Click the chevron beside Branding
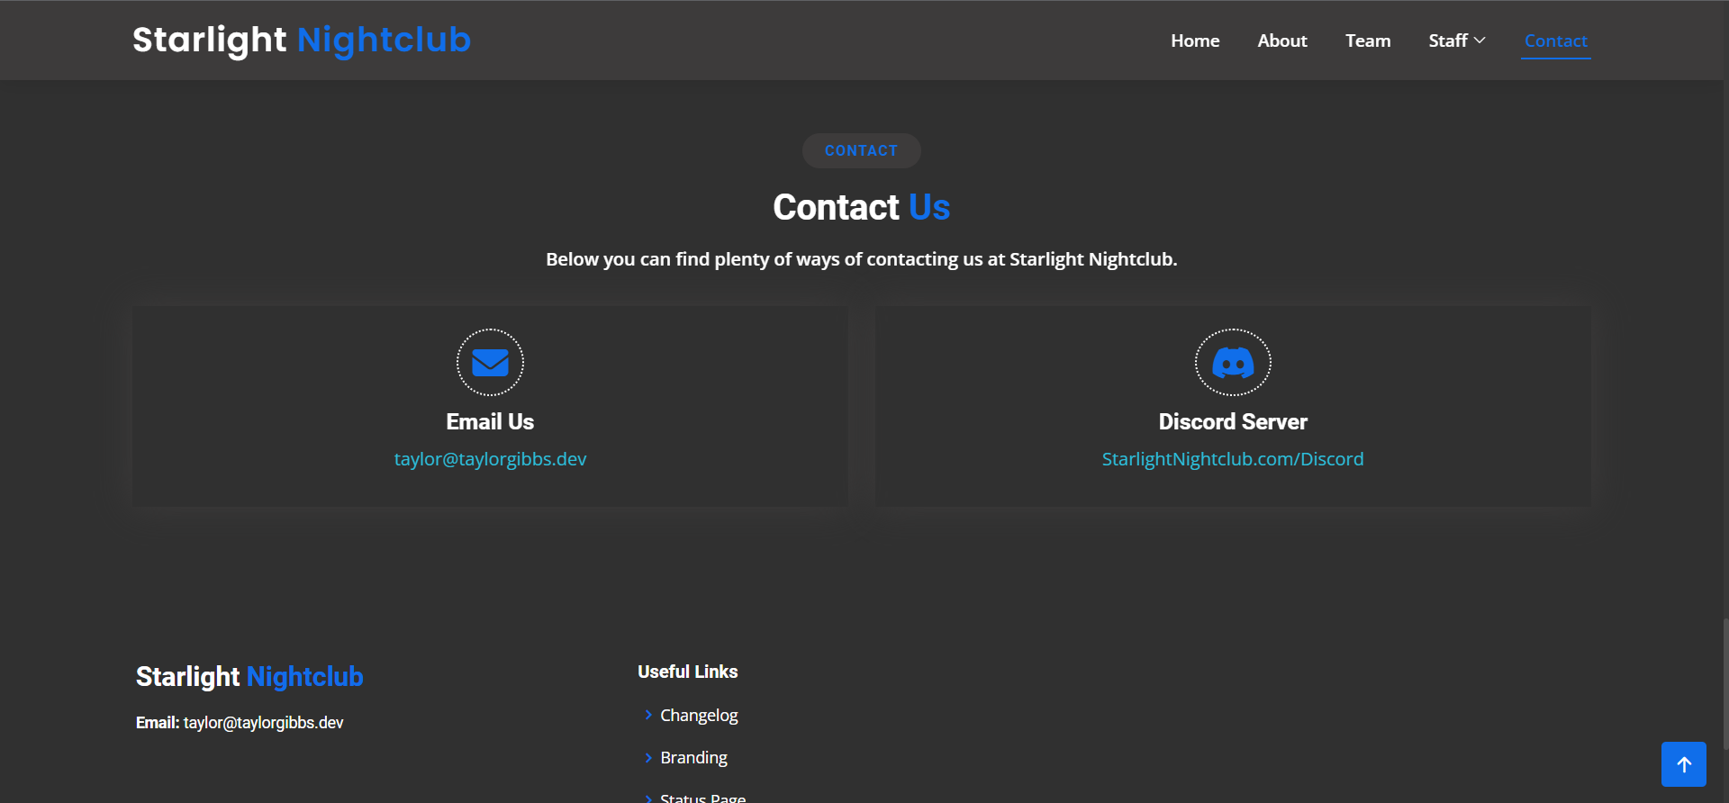This screenshot has width=1729, height=803. click(x=648, y=758)
